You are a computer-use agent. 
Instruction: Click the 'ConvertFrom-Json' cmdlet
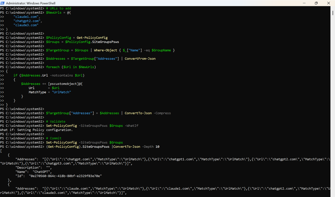coord(140,59)
